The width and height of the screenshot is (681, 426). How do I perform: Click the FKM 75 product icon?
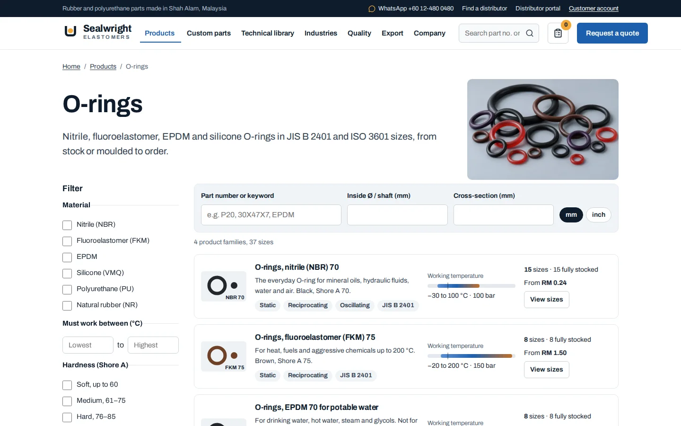(x=224, y=356)
